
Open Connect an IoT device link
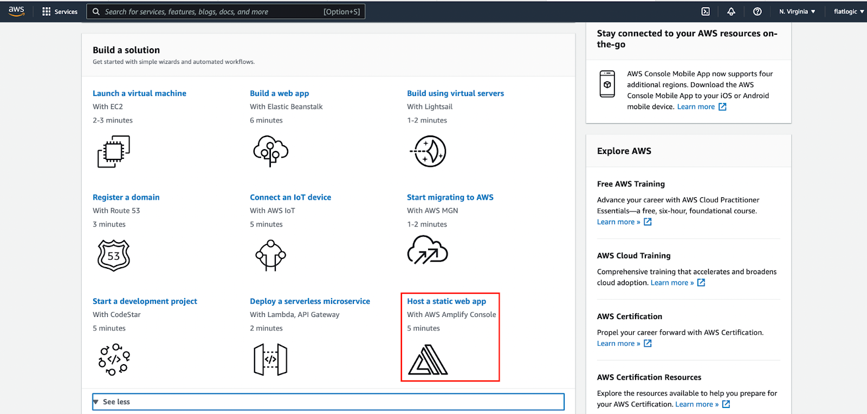click(x=290, y=197)
